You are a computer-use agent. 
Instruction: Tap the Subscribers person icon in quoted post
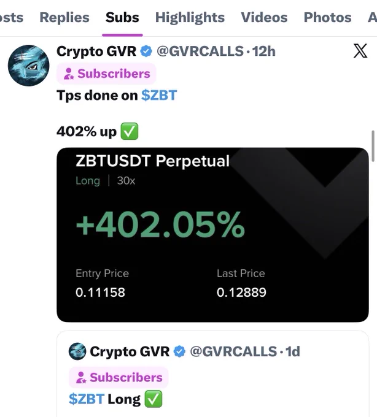tap(81, 377)
